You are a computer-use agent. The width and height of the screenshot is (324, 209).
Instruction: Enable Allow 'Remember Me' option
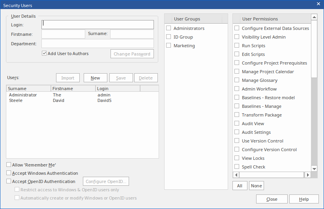click(9, 165)
